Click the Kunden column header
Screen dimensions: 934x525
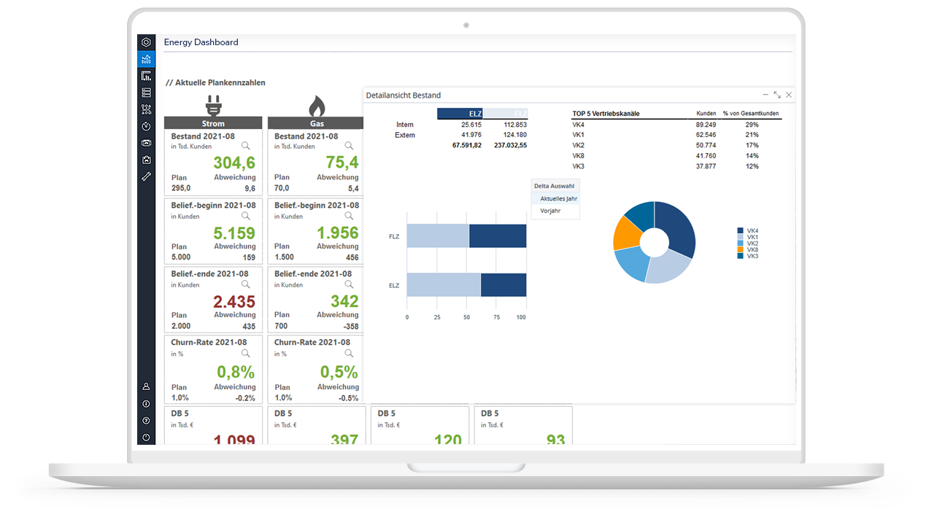coord(706,114)
